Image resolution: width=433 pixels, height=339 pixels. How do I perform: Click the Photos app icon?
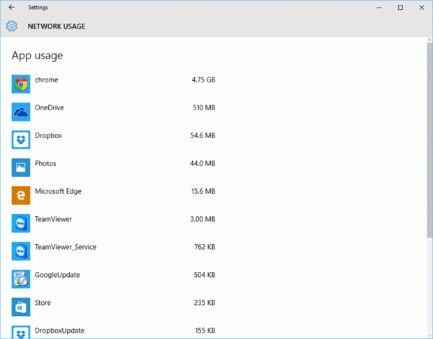click(x=21, y=167)
